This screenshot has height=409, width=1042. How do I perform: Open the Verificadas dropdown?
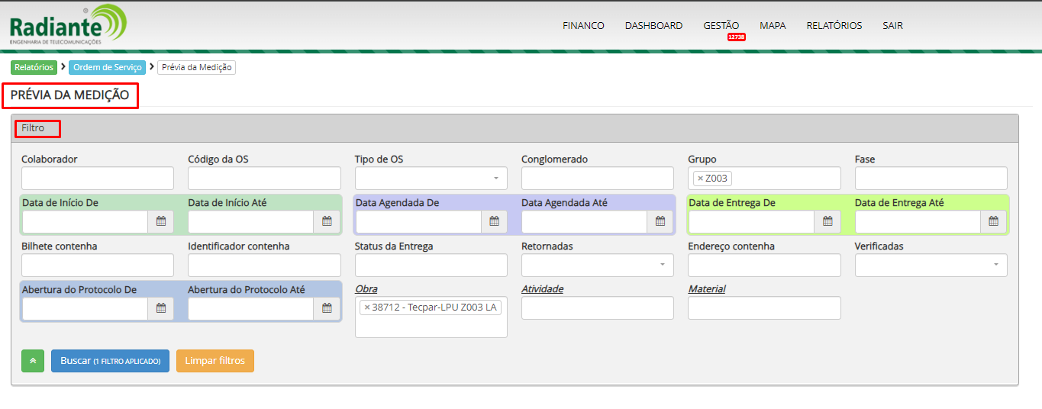pyautogui.click(x=931, y=265)
